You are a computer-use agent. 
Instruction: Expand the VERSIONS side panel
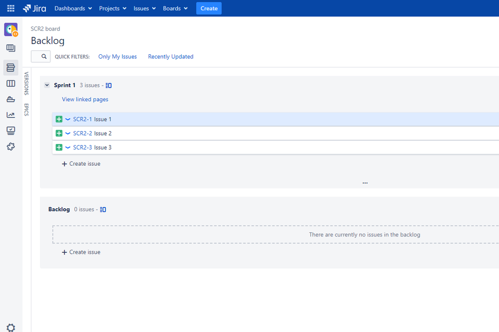click(26, 84)
